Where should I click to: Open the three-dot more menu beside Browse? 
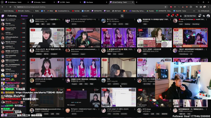pos(32,16)
